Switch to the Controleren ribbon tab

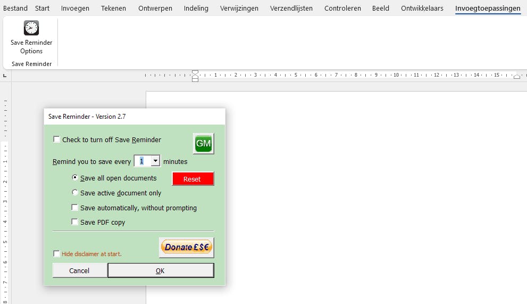[x=342, y=8]
